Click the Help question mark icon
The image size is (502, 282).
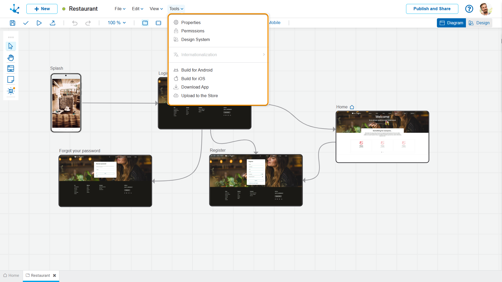coord(469,9)
